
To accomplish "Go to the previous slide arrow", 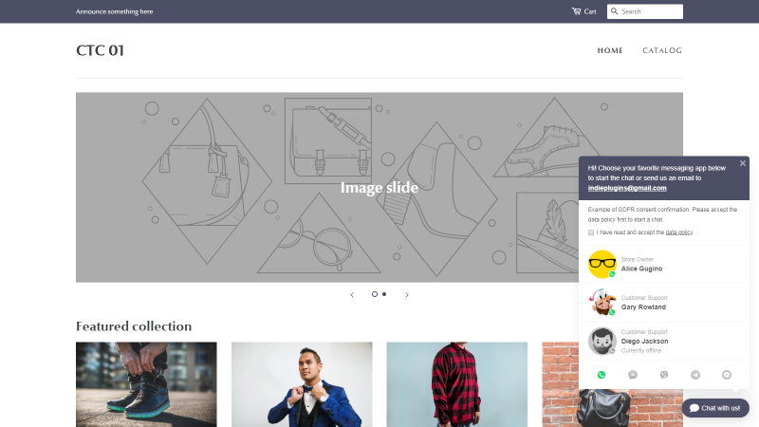I will tap(352, 294).
